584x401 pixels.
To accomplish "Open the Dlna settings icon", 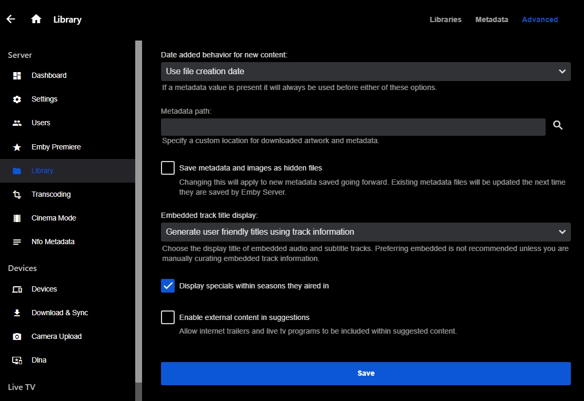I will pos(16,360).
